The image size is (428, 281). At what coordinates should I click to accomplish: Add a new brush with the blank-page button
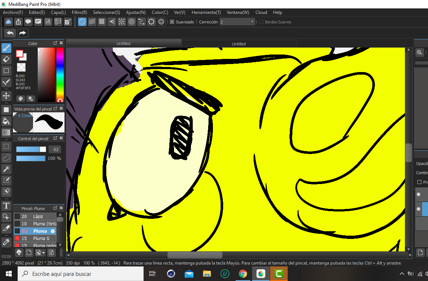point(29,253)
